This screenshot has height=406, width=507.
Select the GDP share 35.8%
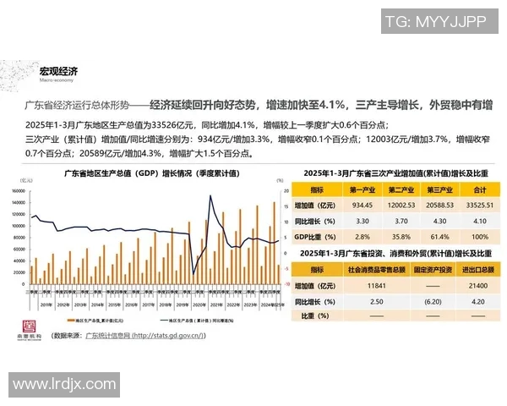coord(401,237)
